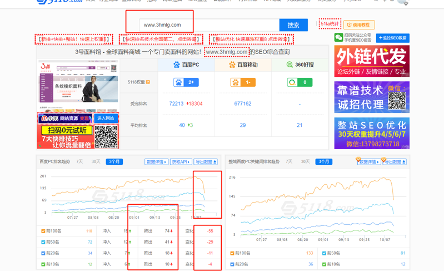Screen dimensions: 444x271
Task: Click the Baidu mobile weight badge 1-
Action: click(x=243, y=82)
